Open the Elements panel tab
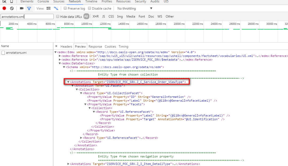This screenshot has height=166, width=288. [x=27, y=2]
